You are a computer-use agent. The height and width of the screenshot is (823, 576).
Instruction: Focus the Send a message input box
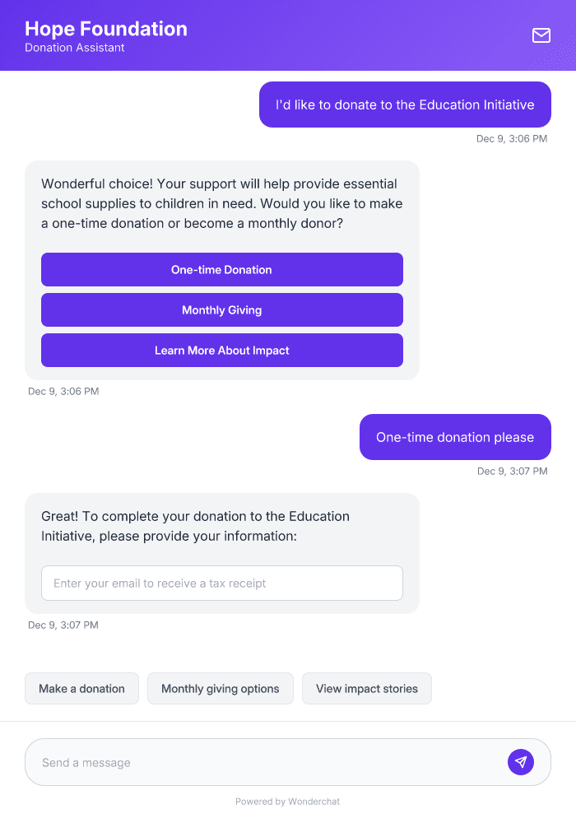pos(247,761)
